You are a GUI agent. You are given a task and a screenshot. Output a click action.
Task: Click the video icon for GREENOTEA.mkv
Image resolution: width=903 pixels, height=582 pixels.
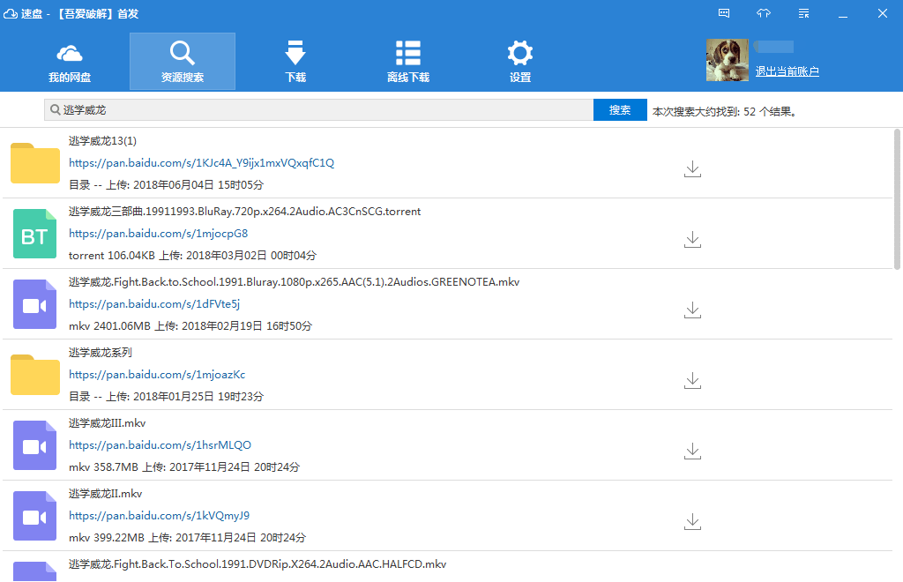(x=35, y=304)
